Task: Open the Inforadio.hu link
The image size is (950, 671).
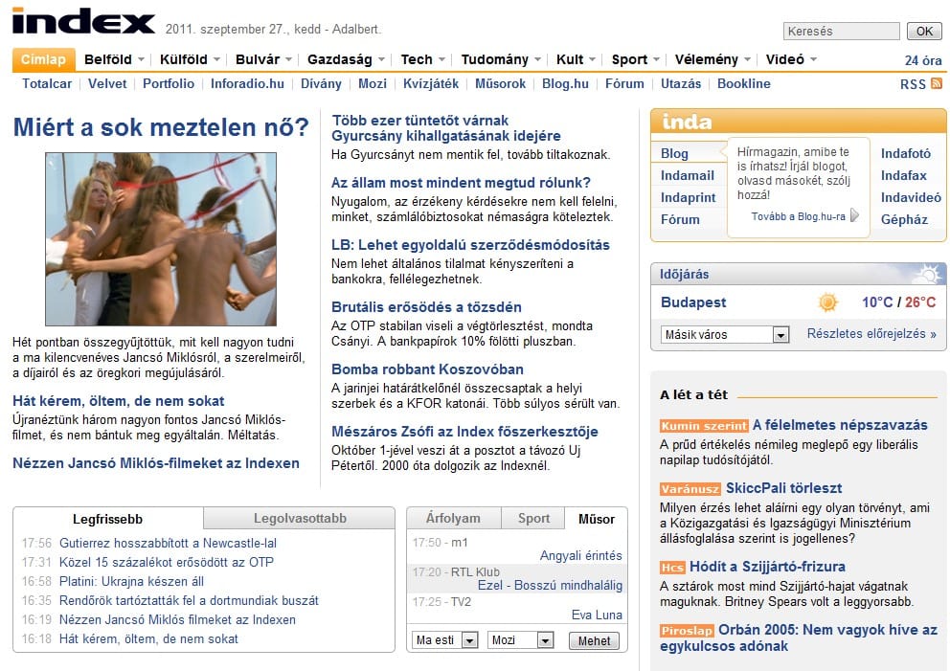Action: pos(247,83)
